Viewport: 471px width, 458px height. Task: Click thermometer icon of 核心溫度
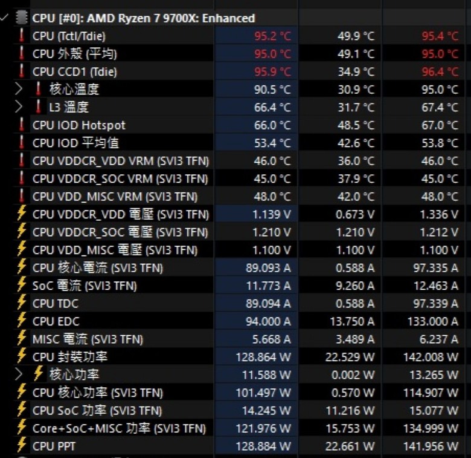[38, 89]
